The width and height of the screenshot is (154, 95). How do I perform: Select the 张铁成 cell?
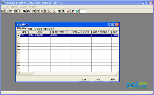tap(61, 35)
